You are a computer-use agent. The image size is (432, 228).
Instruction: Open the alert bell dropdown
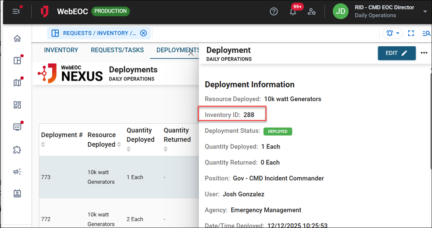(392, 33)
